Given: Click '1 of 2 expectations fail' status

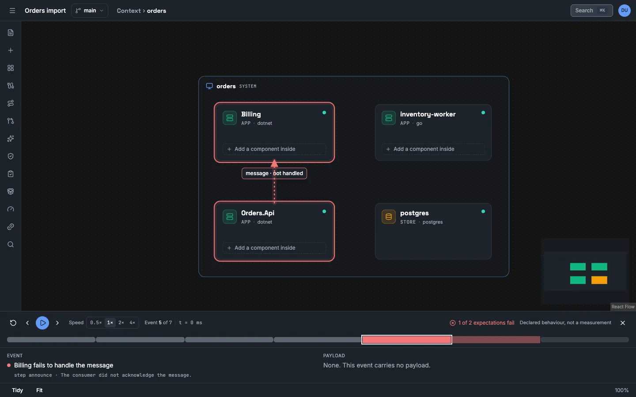Looking at the screenshot, I should 482,323.
